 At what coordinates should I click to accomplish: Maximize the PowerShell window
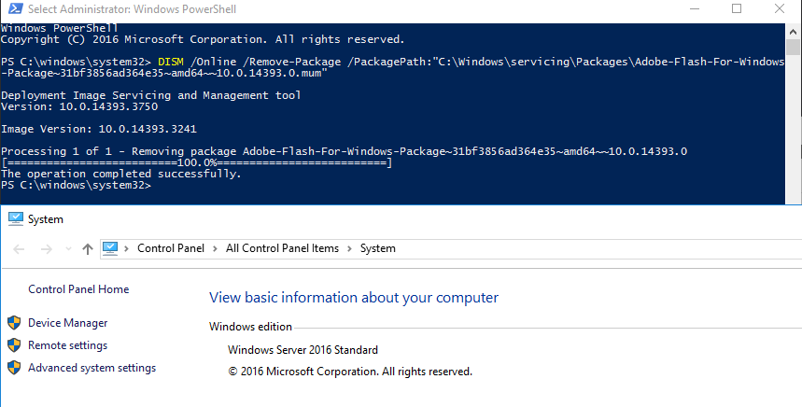pyautogui.click(x=737, y=8)
